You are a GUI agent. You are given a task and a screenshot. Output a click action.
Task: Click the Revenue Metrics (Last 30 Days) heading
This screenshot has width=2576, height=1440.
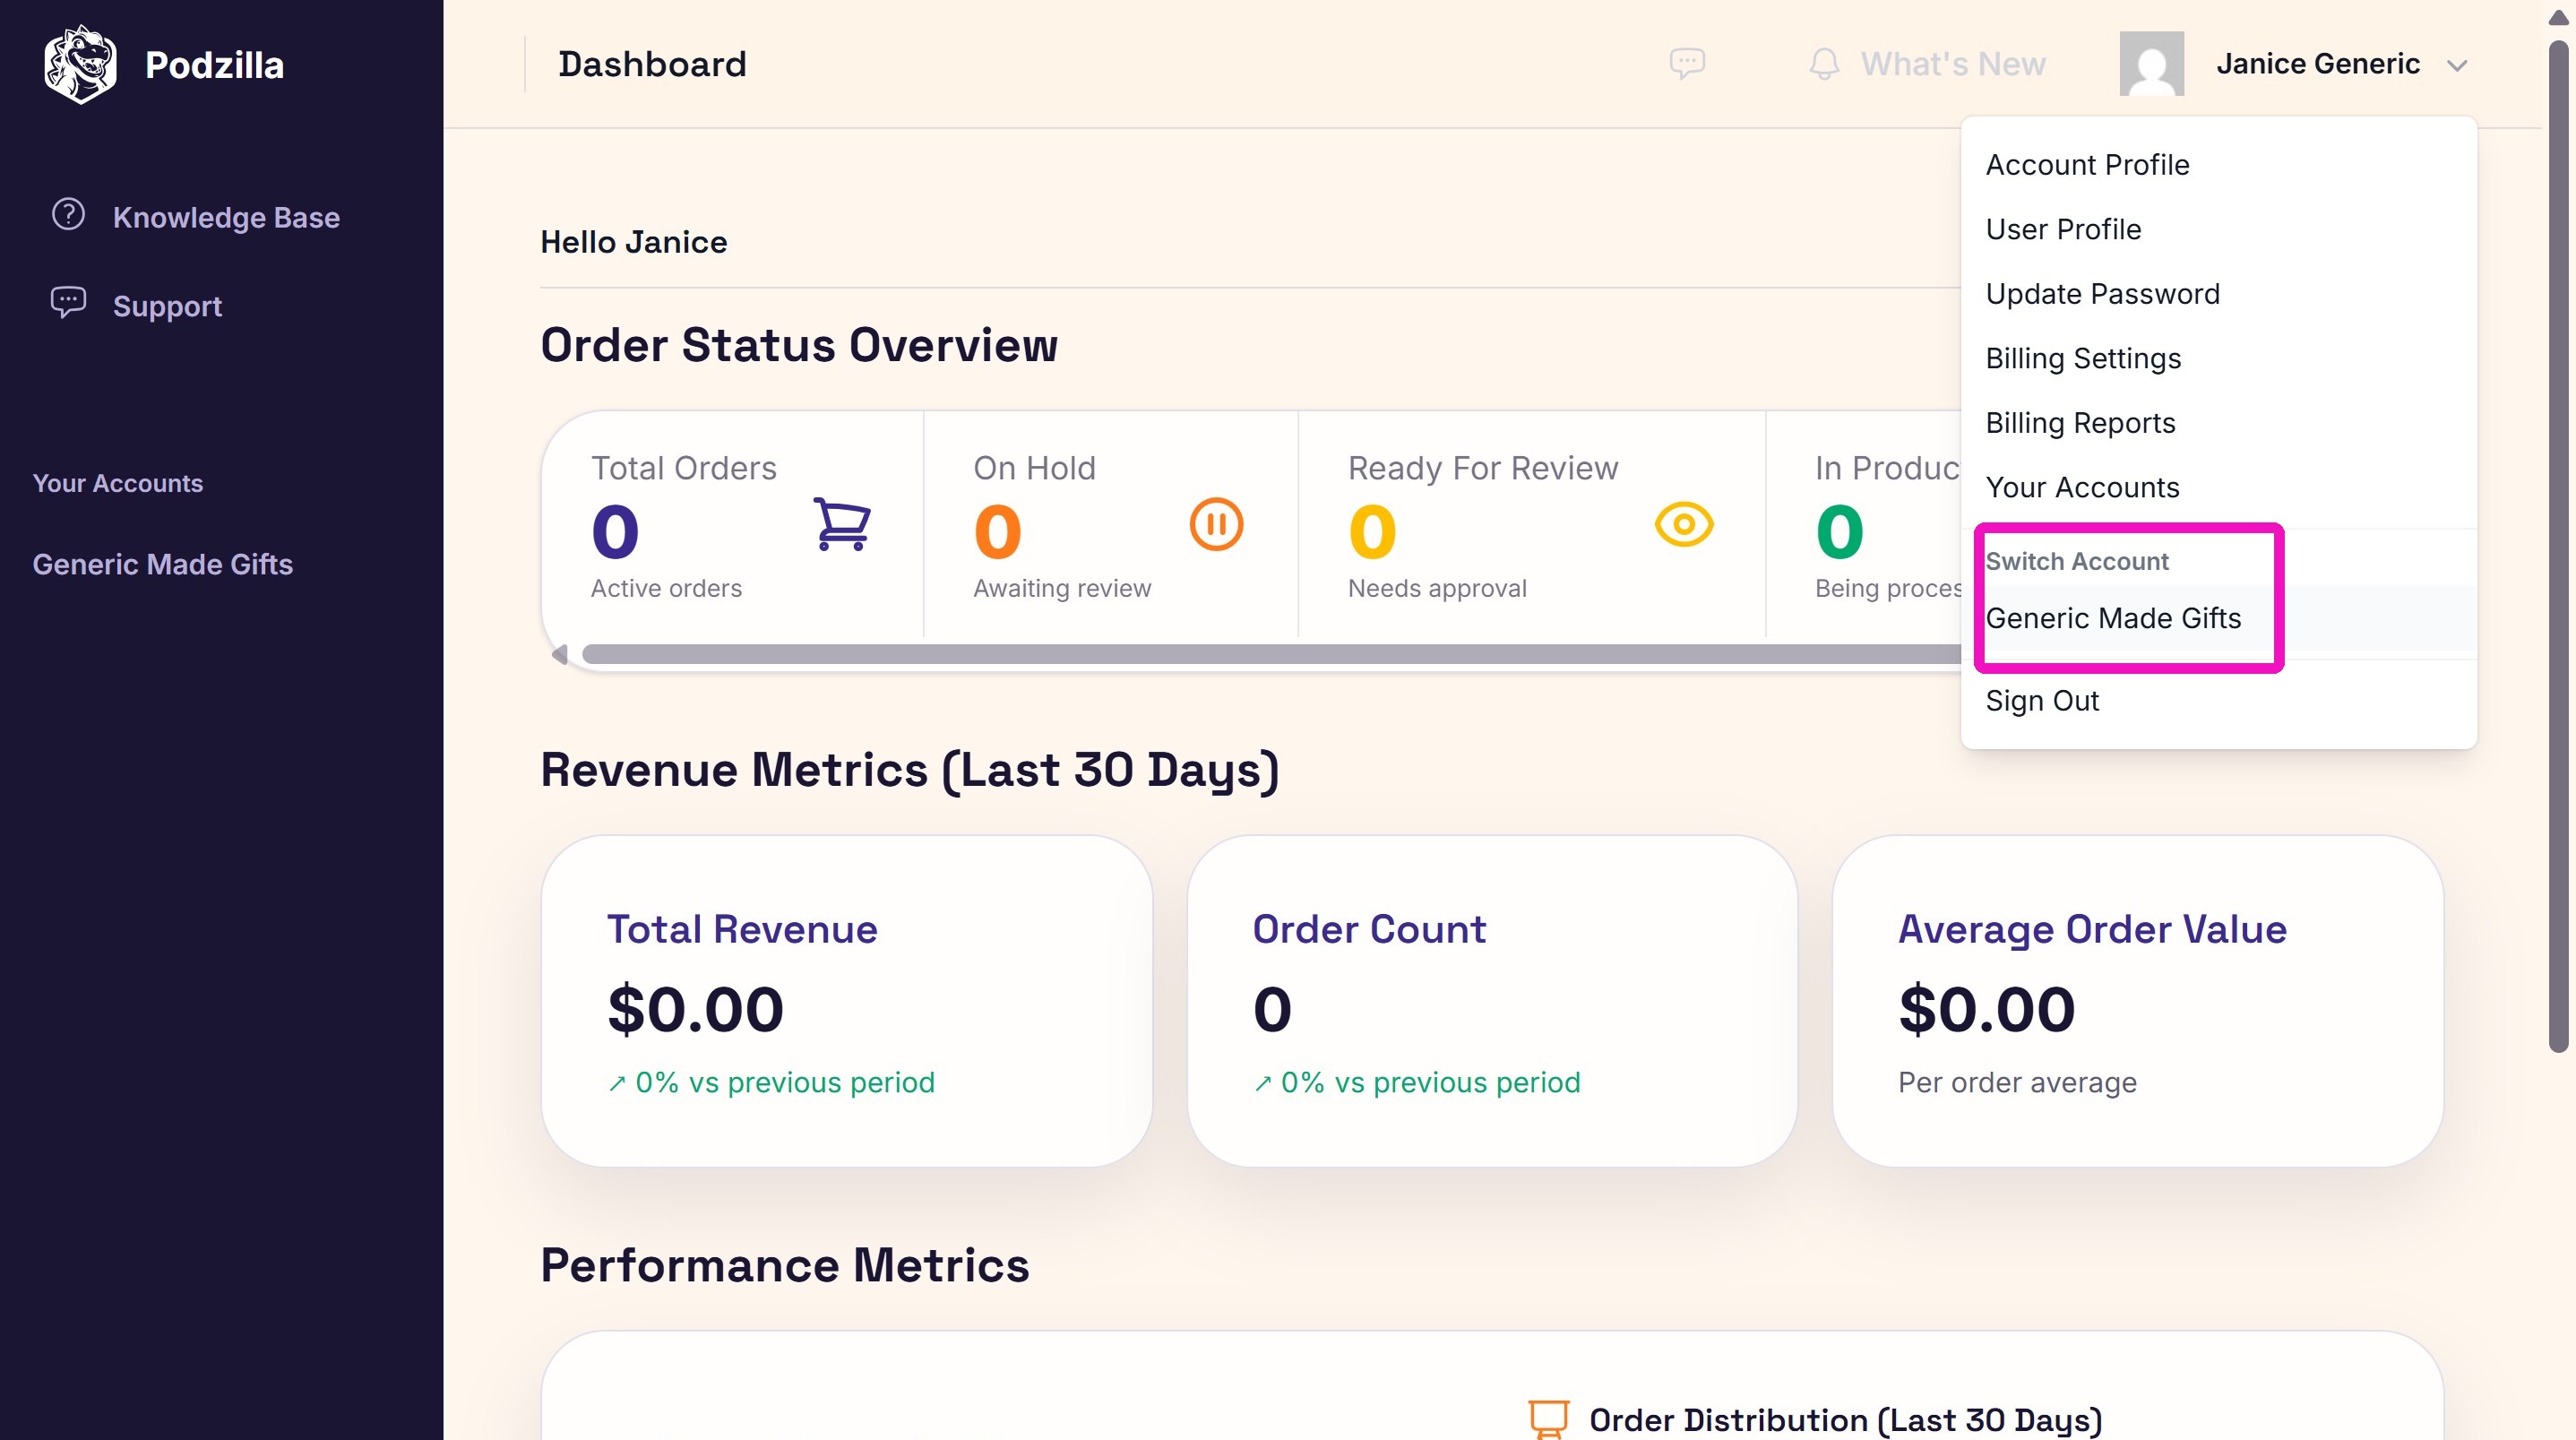pos(910,770)
